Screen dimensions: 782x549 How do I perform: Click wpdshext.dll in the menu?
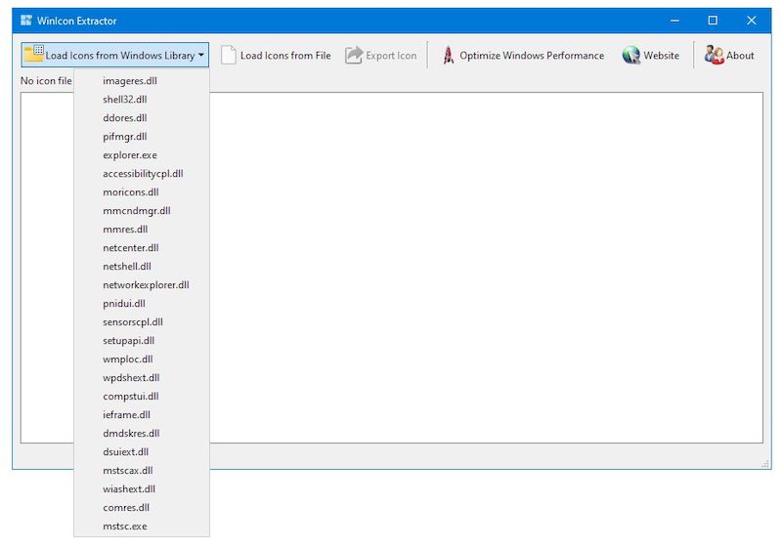coord(142,378)
